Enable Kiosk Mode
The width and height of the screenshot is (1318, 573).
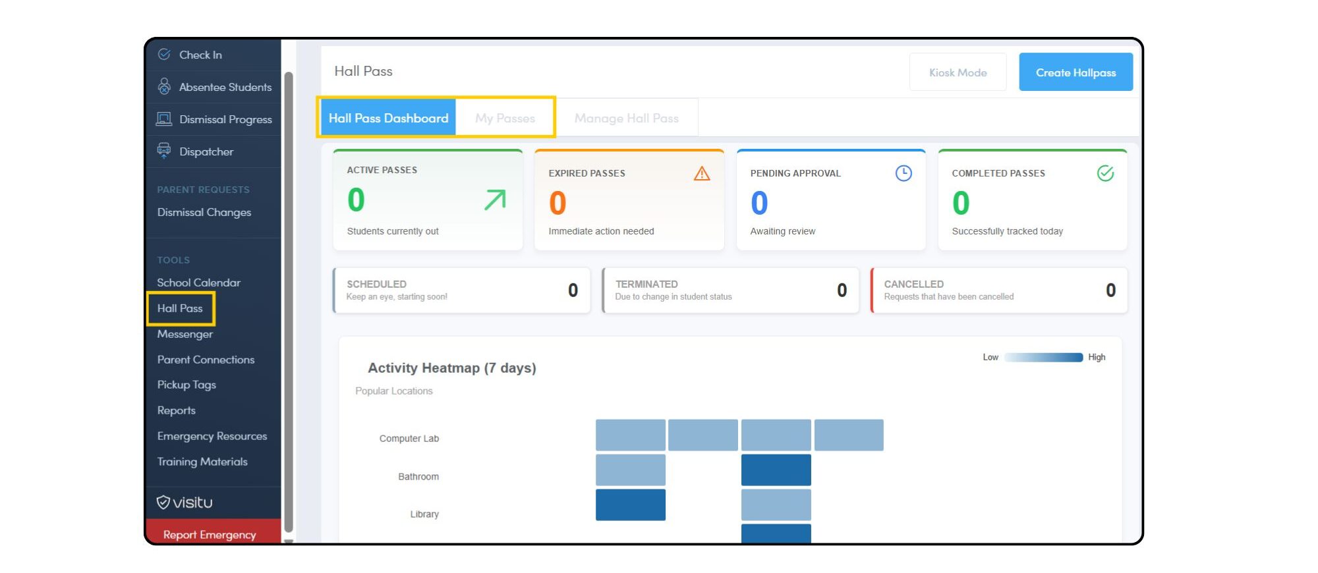[958, 72]
